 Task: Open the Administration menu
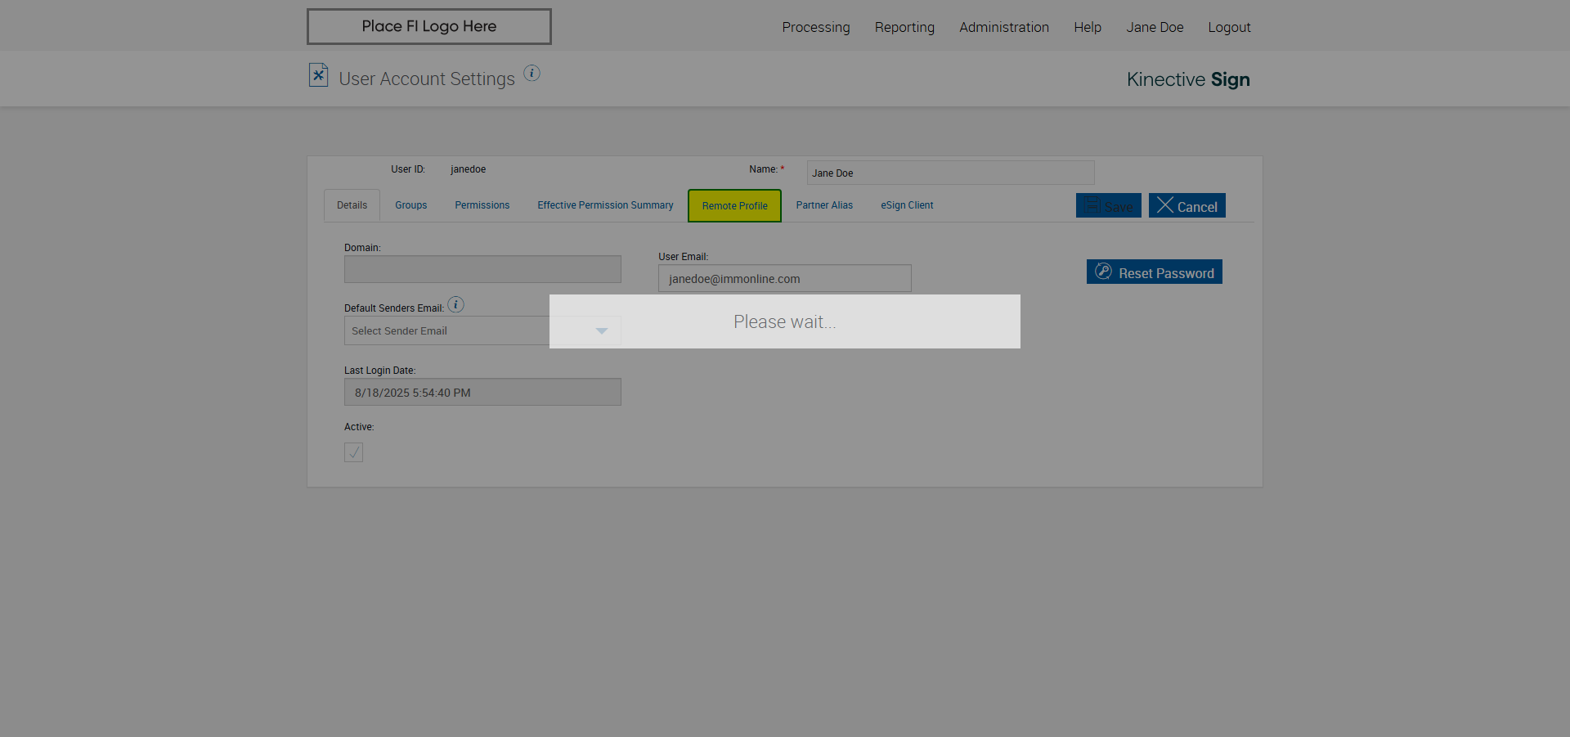click(1003, 27)
